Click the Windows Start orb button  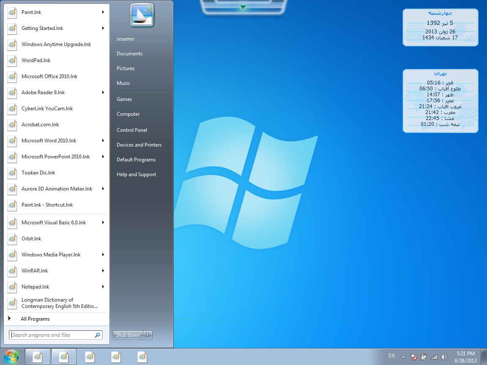[11, 357]
